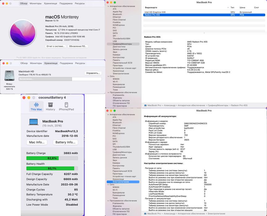The image size is (267, 216).
Task: Click the Discharging with 45,2 Watt value
Action: coord(71,199)
